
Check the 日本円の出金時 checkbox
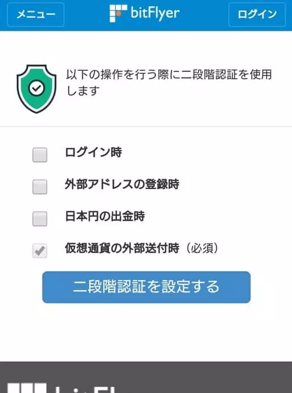40,219
